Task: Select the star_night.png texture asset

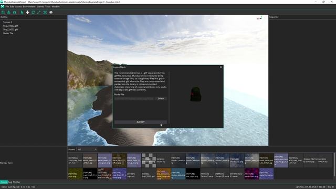Action: click(193, 174)
